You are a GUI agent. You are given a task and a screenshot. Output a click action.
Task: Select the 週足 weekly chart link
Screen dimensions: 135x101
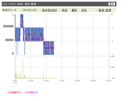point(74,10)
